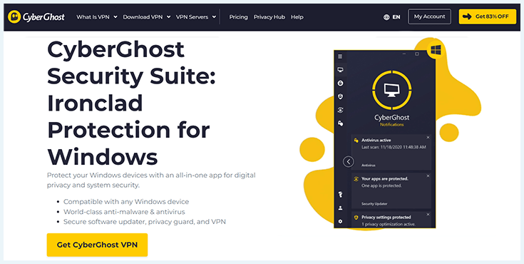Screen dimensions: 524x264
Task: Open the Privacy Hub link
Action: 269,16
